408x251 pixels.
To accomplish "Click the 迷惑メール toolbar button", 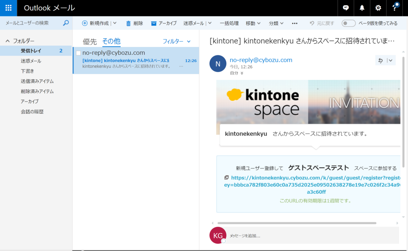I will (194, 23).
